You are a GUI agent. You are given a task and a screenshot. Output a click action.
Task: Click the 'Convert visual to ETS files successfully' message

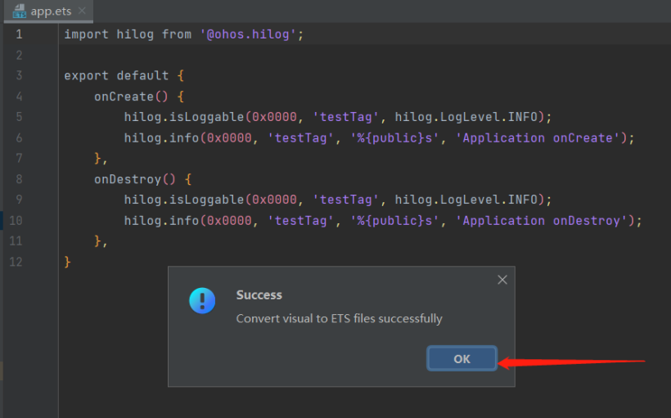click(339, 318)
